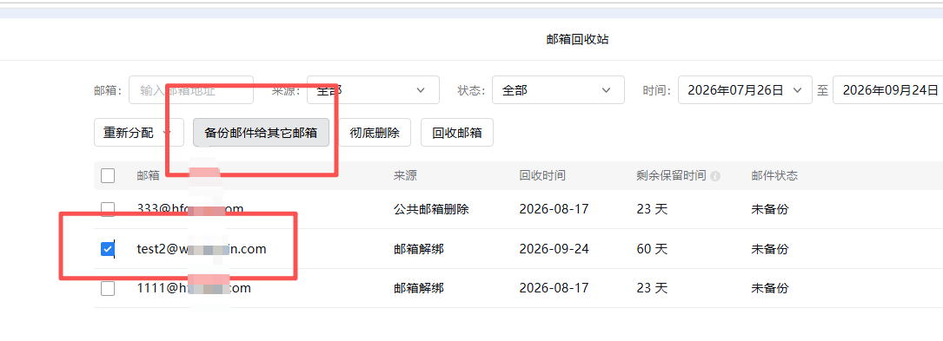
Task: Click the 333@ mailbox address text
Action: click(190, 209)
